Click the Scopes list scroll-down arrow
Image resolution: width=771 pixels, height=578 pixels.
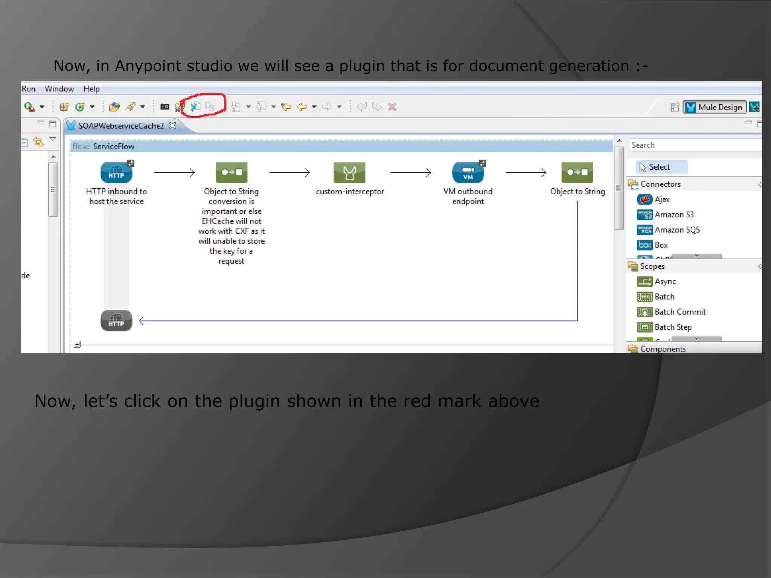[696, 339]
